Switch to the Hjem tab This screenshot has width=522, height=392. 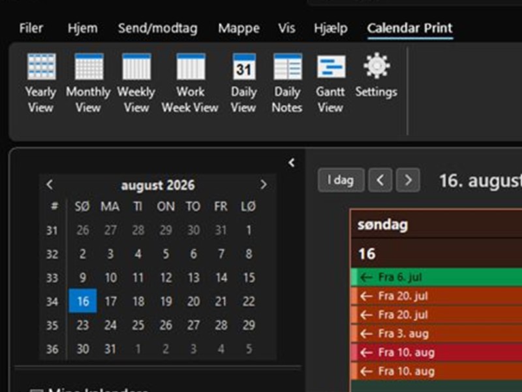[x=83, y=28]
